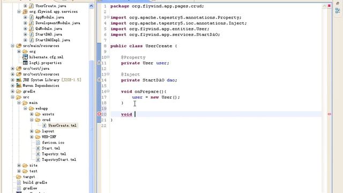Click the QaModule.java file icon
The image size is (343, 193).
(x=32, y=28)
